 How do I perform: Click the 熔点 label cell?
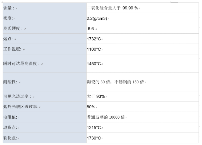[x=9, y=39]
